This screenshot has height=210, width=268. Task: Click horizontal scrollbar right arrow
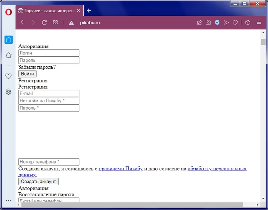point(258,205)
